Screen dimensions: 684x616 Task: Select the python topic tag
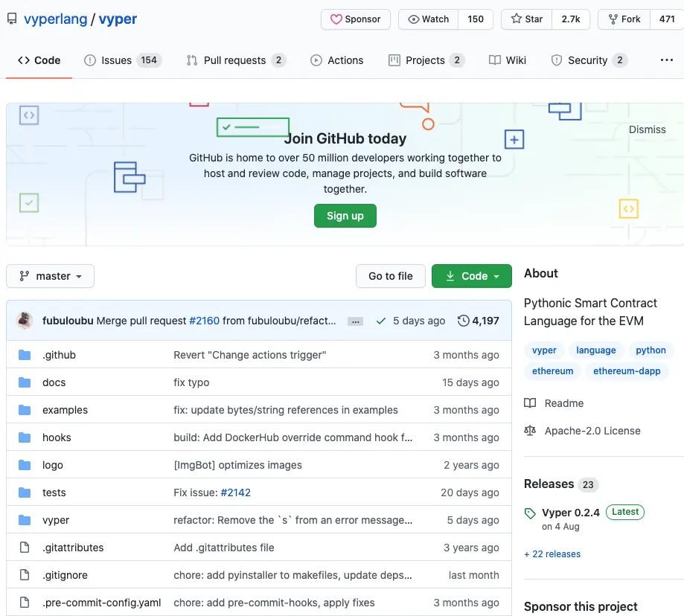click(x=651, y=350)
